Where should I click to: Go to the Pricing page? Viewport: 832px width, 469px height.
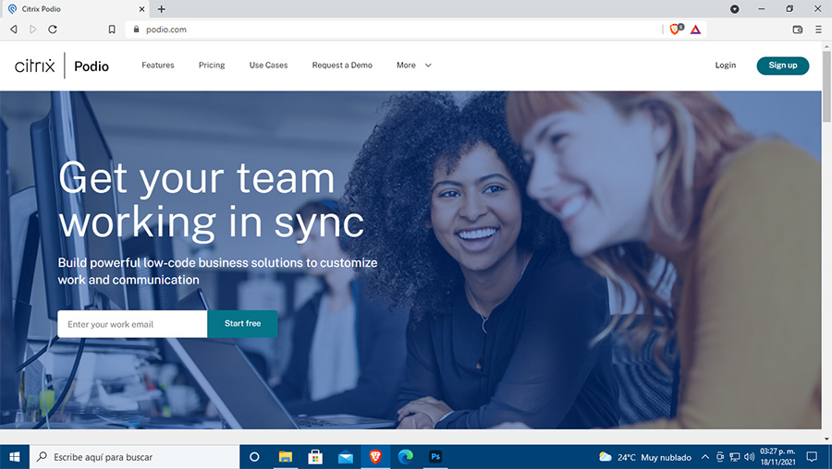212,66
